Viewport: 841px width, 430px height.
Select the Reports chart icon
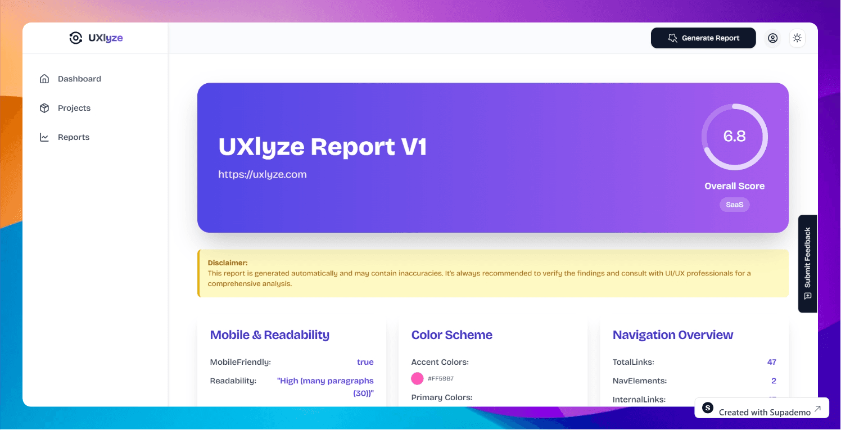[44, 137]
